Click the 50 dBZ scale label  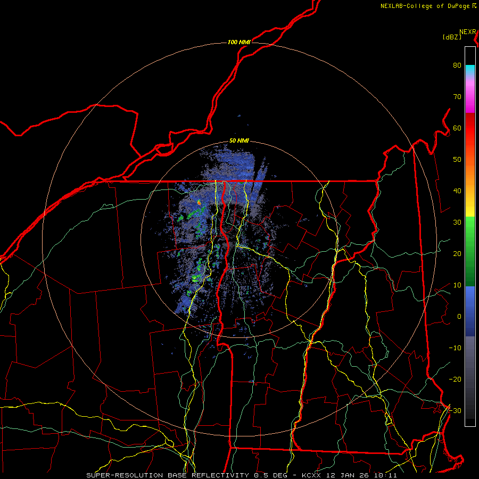(457, 160)
